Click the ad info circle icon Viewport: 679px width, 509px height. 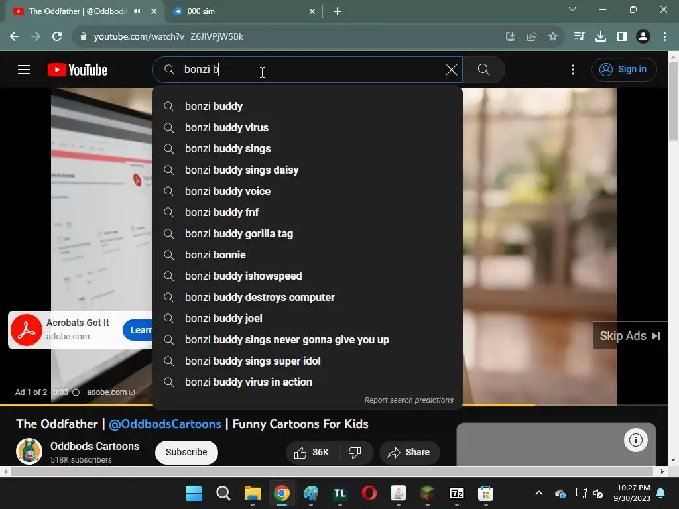point(76,392)
